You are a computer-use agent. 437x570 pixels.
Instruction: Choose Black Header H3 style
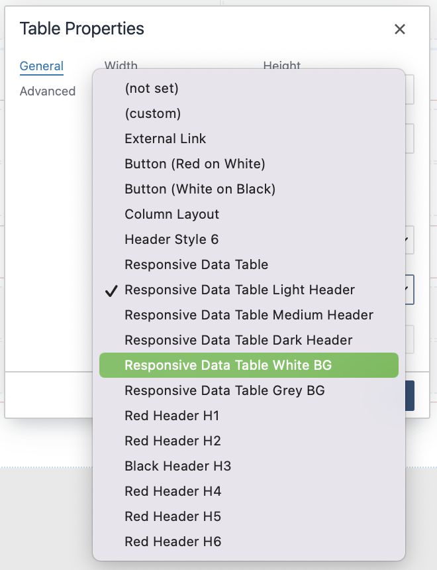177,466
